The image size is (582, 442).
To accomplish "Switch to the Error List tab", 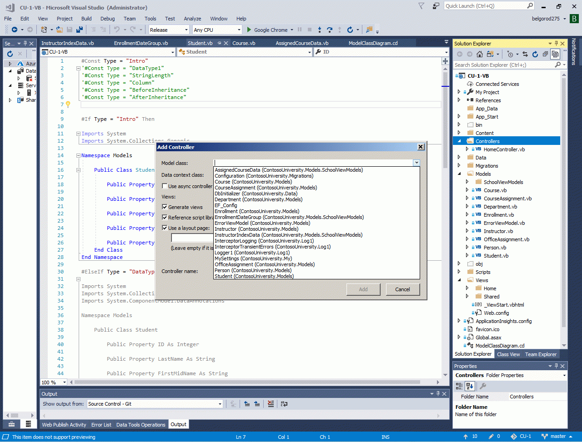I will [x=101, y=425].
